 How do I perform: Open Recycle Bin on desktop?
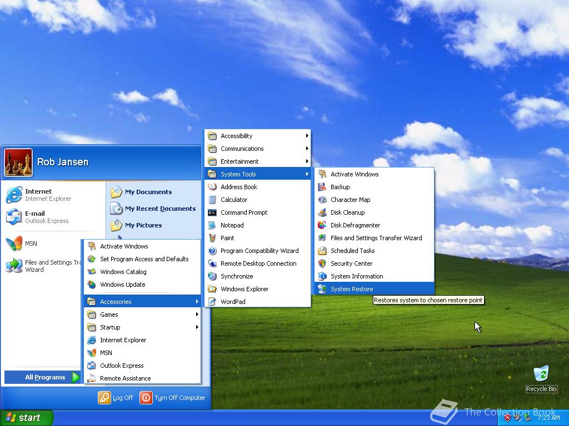pyautogui.click(x=541, y=379)
